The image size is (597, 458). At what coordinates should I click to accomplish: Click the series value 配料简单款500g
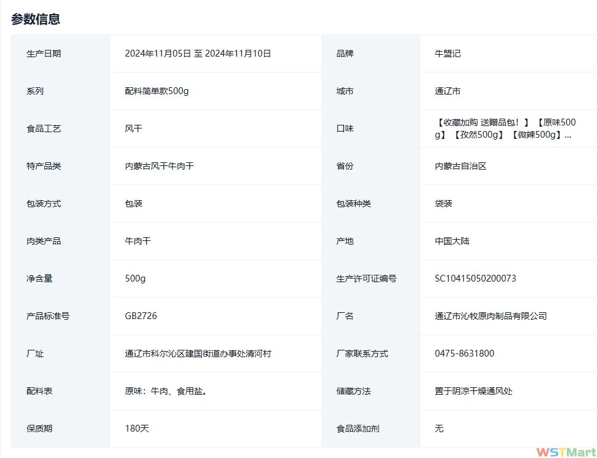156,91
